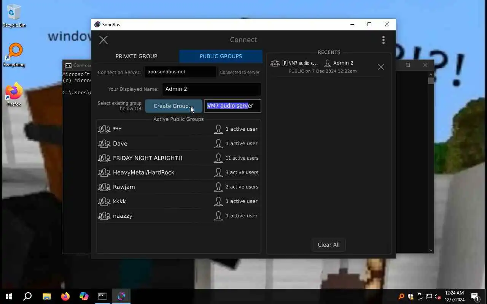The width and height of the screenshot is (487, 304).
Task: Click the Your Displayed Name field
Action: tap(212, 89)
